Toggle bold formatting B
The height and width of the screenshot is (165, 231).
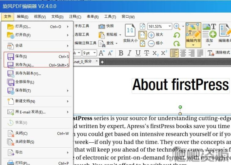point(121,53)
